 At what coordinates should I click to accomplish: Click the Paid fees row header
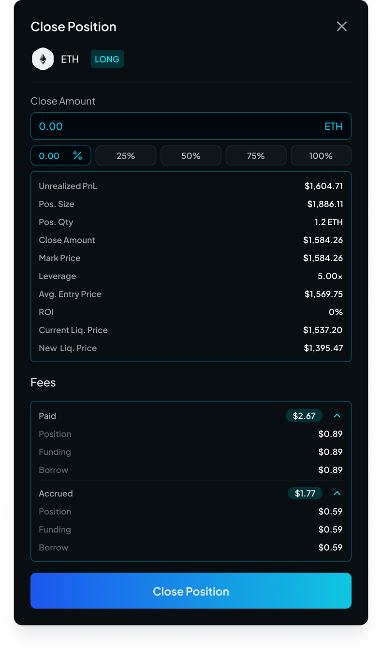tap(48, 416)
